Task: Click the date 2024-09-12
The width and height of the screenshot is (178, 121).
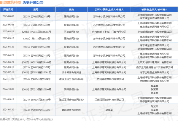Action: click(x=8, y=99)
